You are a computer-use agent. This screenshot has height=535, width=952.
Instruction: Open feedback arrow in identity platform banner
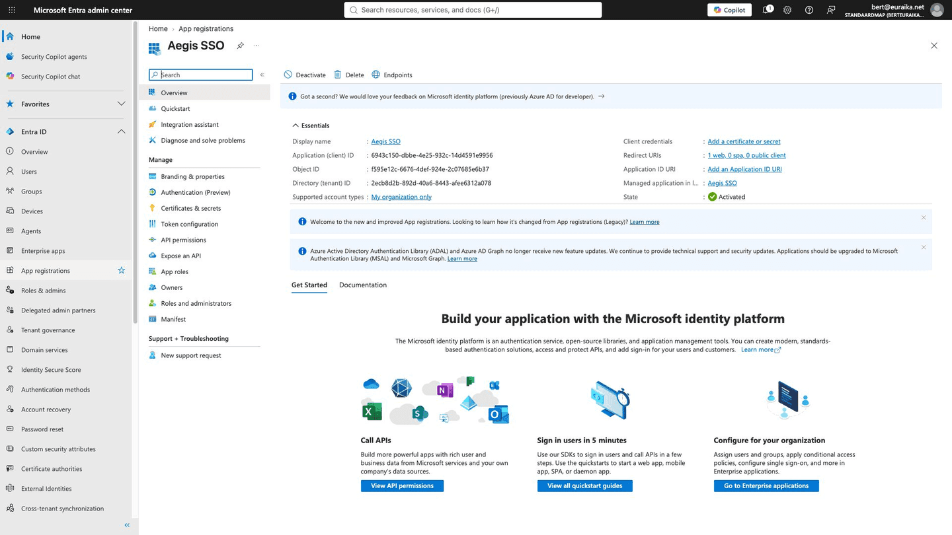(601, 96)
